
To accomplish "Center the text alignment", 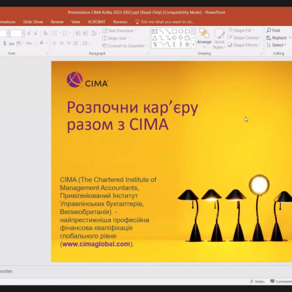I will [62, 43].
